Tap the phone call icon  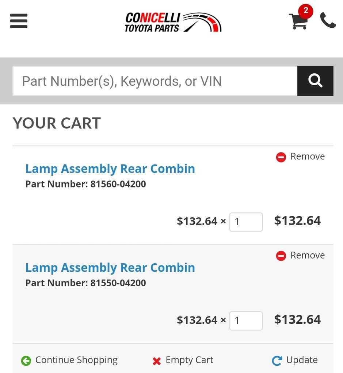328,20
